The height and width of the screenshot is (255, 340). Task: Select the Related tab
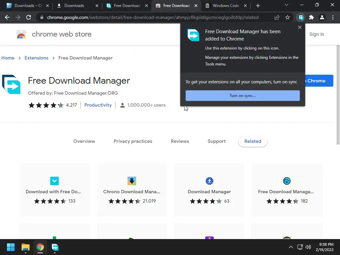click(x=253, y=141)
